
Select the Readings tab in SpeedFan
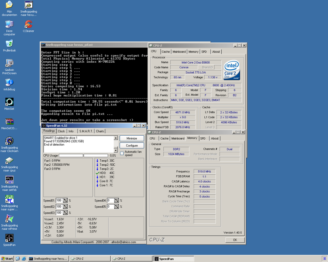[49, 131]
